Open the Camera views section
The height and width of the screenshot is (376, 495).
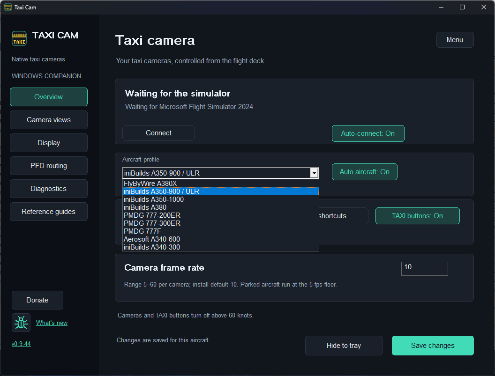tap(49, 120)
